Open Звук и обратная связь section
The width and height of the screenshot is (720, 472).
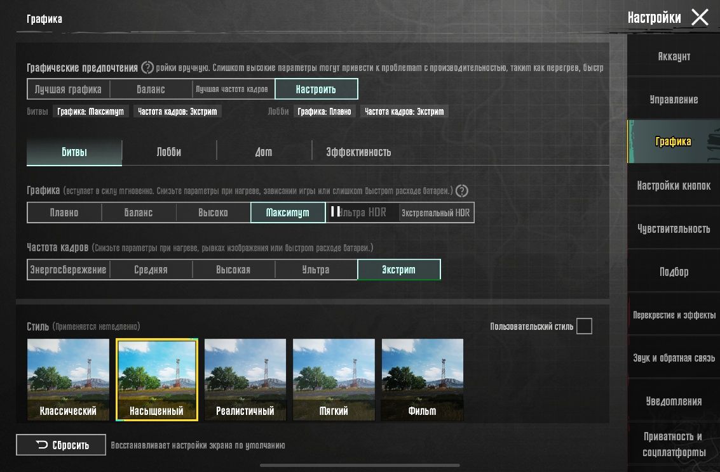pyautogui.click(x=674, y=358)
